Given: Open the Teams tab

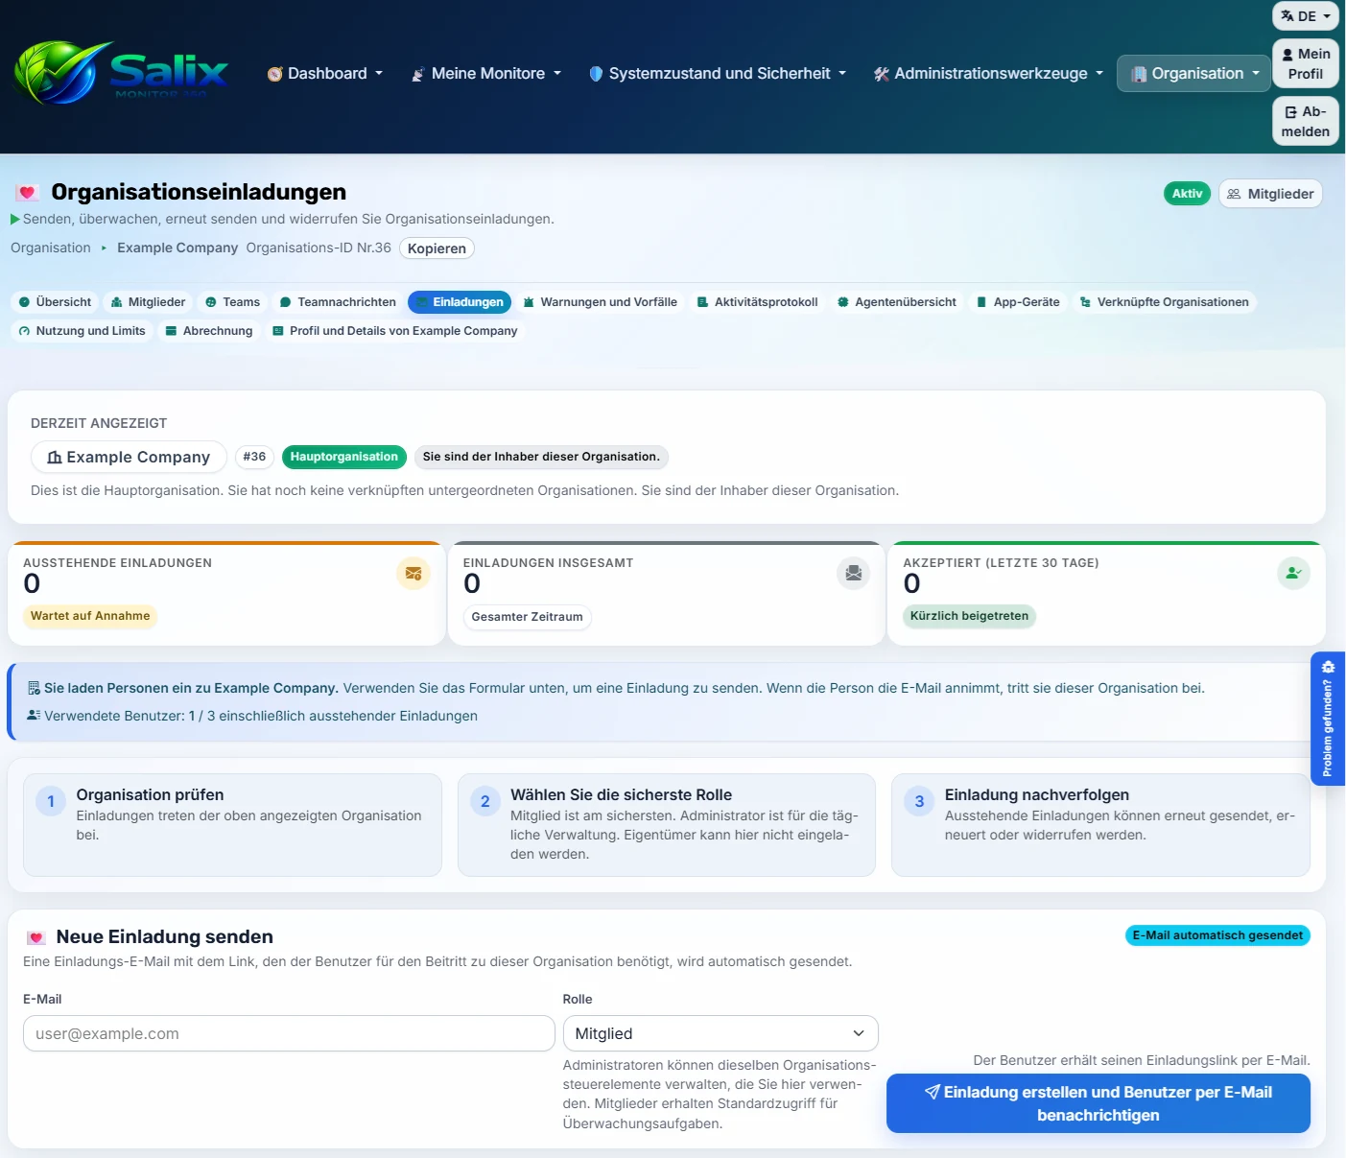Looking at the screenshot, I should [232, 302].
